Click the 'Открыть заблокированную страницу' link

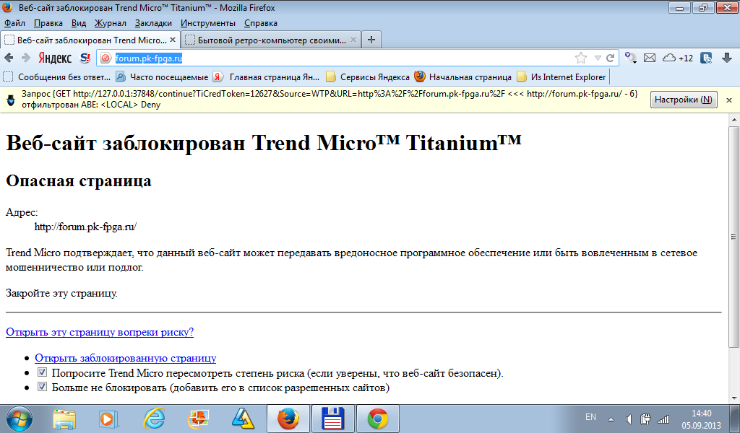(x=125, y=358)
